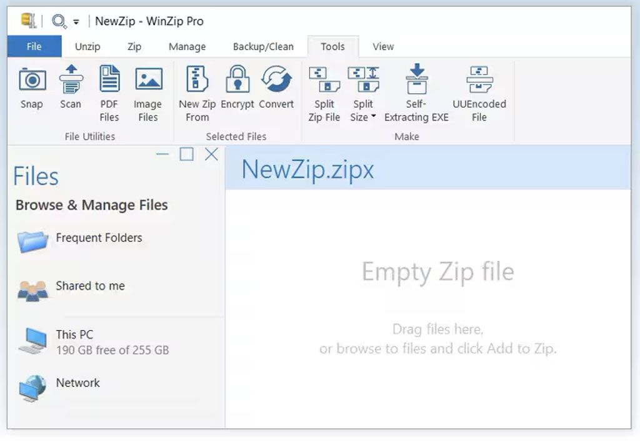The width and height of the screenshot is (640, 441).
Task: Click the NewZip.zipx header title
Action: [307, 170]
